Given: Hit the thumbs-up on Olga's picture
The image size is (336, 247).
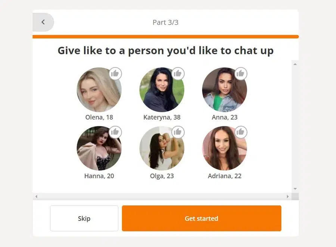Looking at the screenshot, I should point(178,132).
